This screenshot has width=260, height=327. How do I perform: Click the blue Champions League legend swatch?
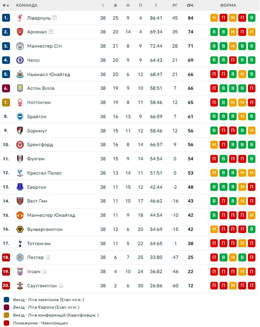(x=6, y=300)
